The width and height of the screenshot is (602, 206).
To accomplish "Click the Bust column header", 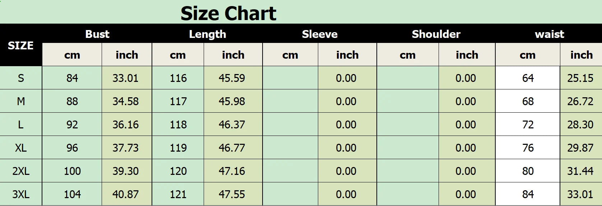I will [x=97, y=34].
